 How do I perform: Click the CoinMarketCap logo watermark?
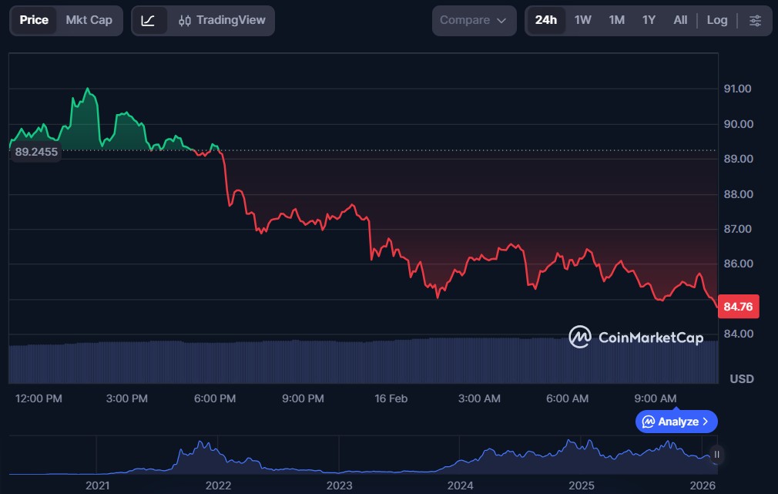(x=635, y=337)
